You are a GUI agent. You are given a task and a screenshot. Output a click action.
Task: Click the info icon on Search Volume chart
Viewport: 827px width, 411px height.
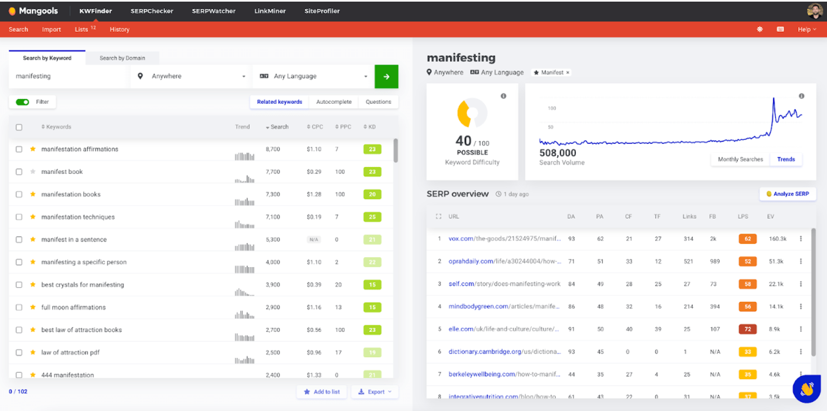802,96
